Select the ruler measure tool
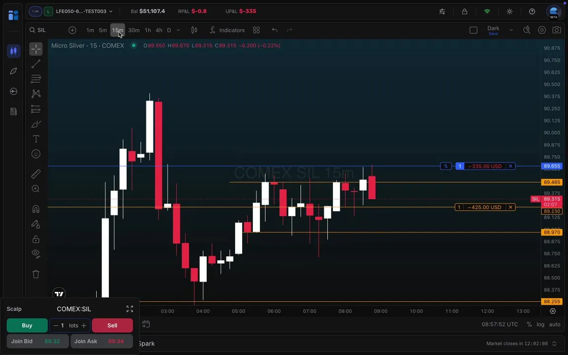Screen dimensions: 568x355 coord(36,174)
